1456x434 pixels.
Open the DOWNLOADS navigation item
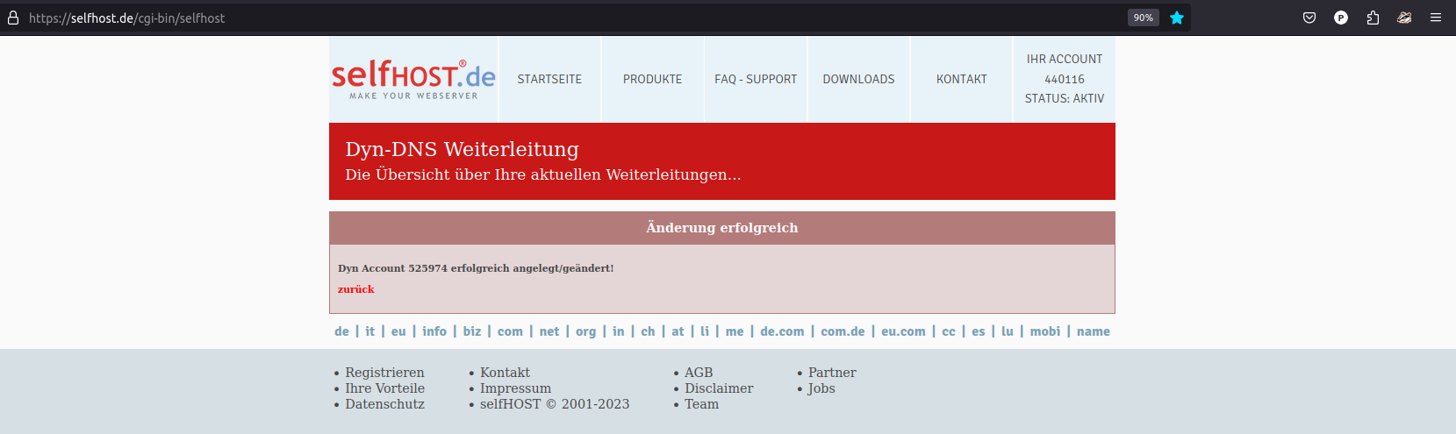pyautogui.click(x=858, y=79)
